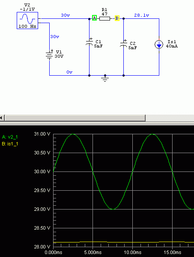The height and width of the screenshot is (257, 194).
Task: Click yellow probe marker B
Action: 117,18
